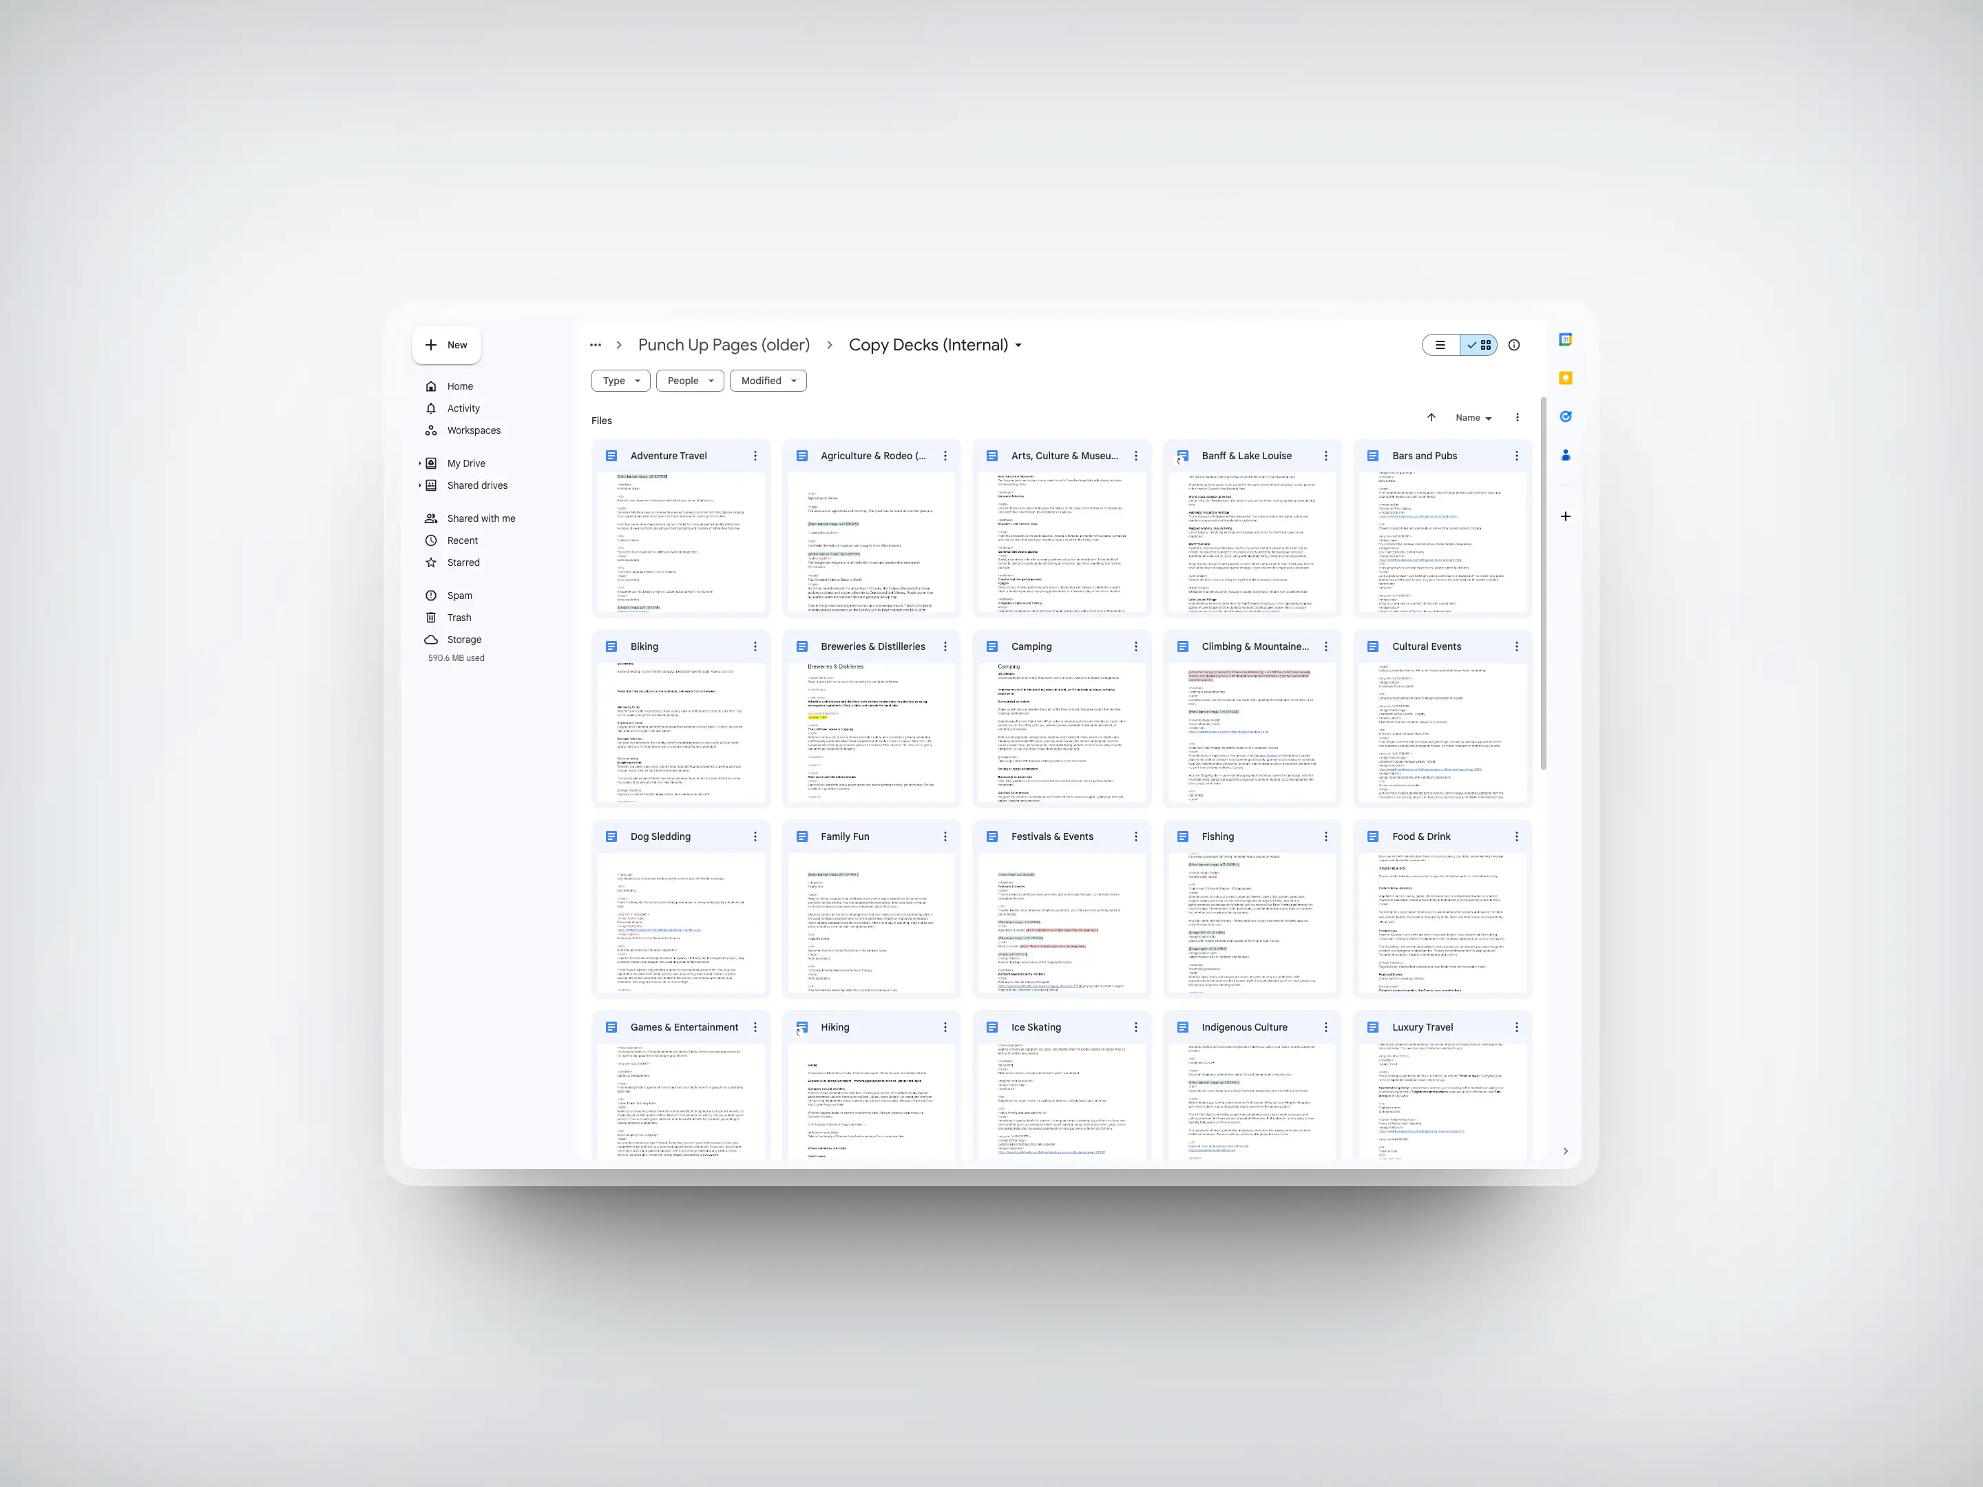Select grid layout view toggle
The image size is (1983, 1487).
(1479, 345)
